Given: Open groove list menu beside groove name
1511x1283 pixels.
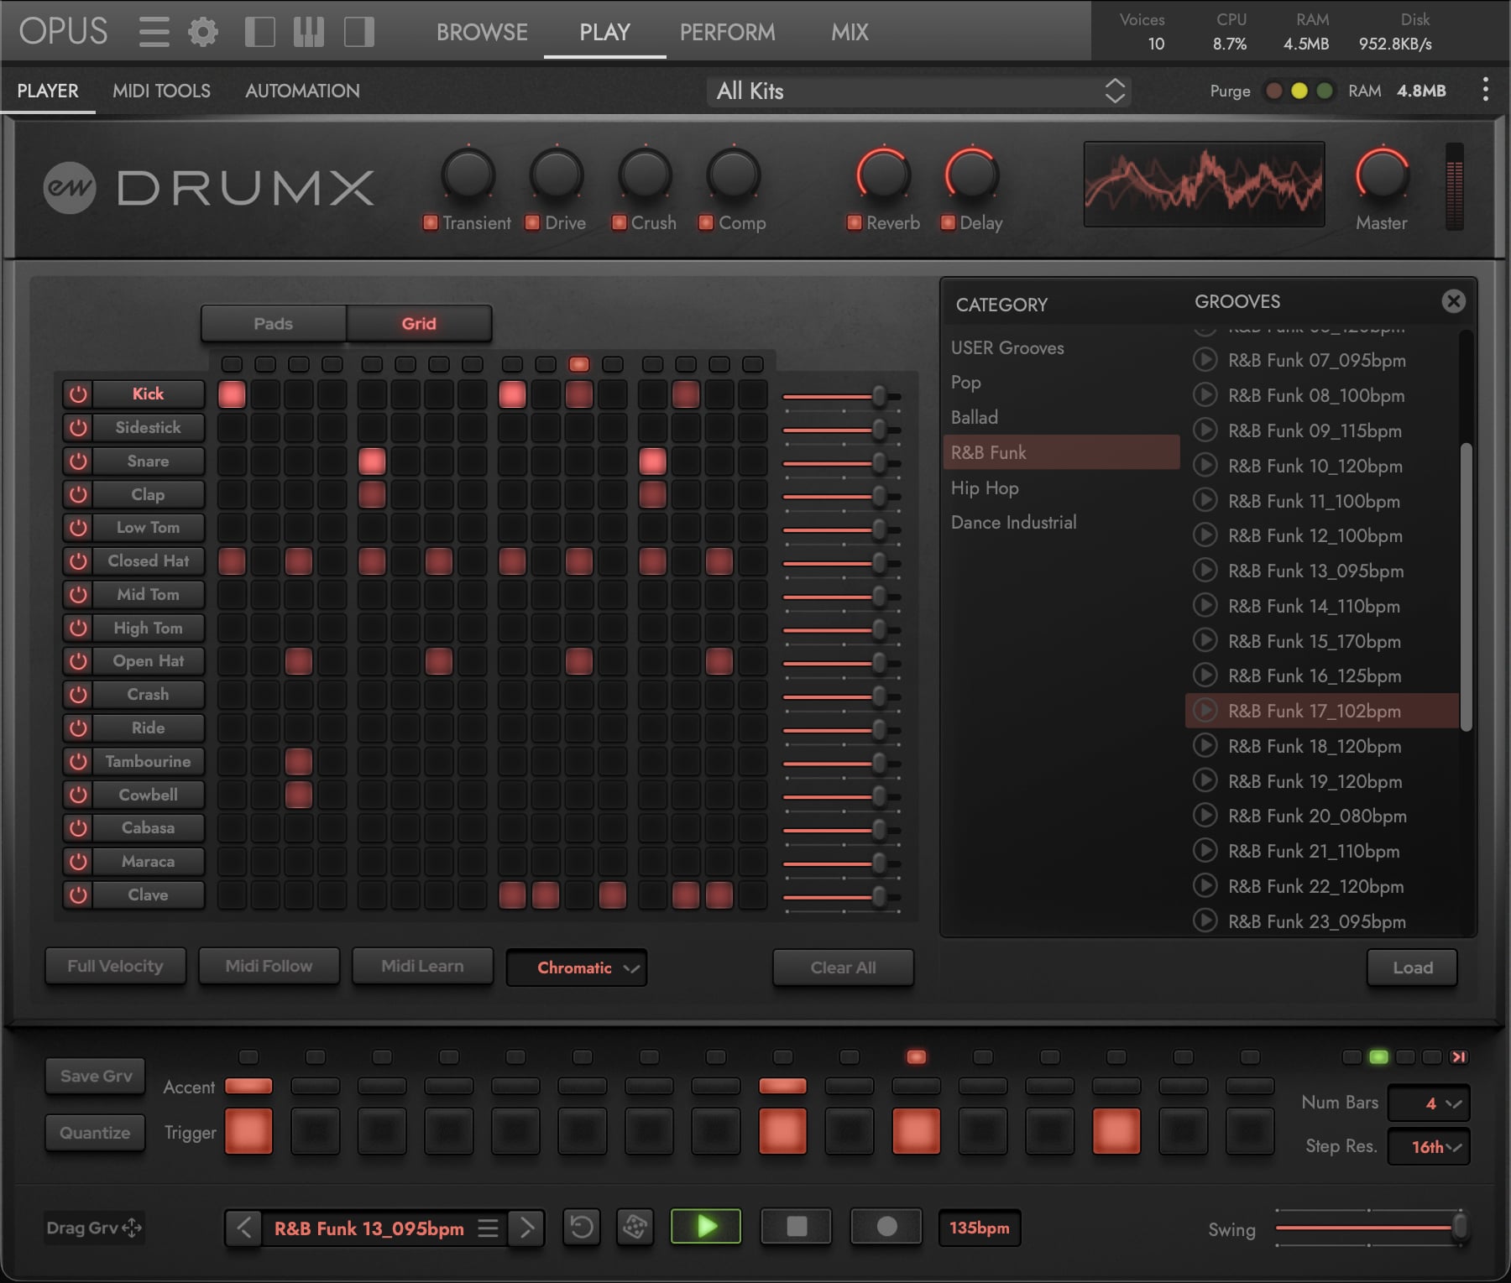Looking at the screenshot, I should [x=488, y=1228].
